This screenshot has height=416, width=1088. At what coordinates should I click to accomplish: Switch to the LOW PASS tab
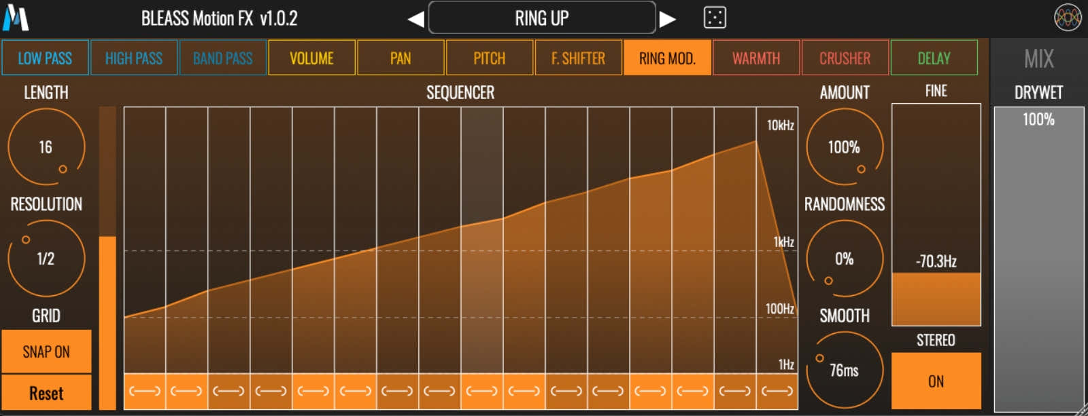[45, 58]
